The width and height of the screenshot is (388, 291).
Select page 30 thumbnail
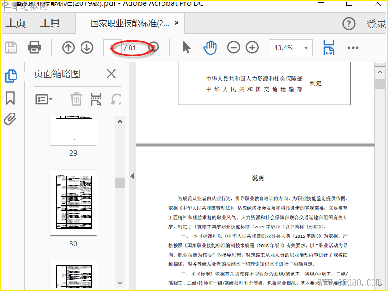(x=74, y=202)
